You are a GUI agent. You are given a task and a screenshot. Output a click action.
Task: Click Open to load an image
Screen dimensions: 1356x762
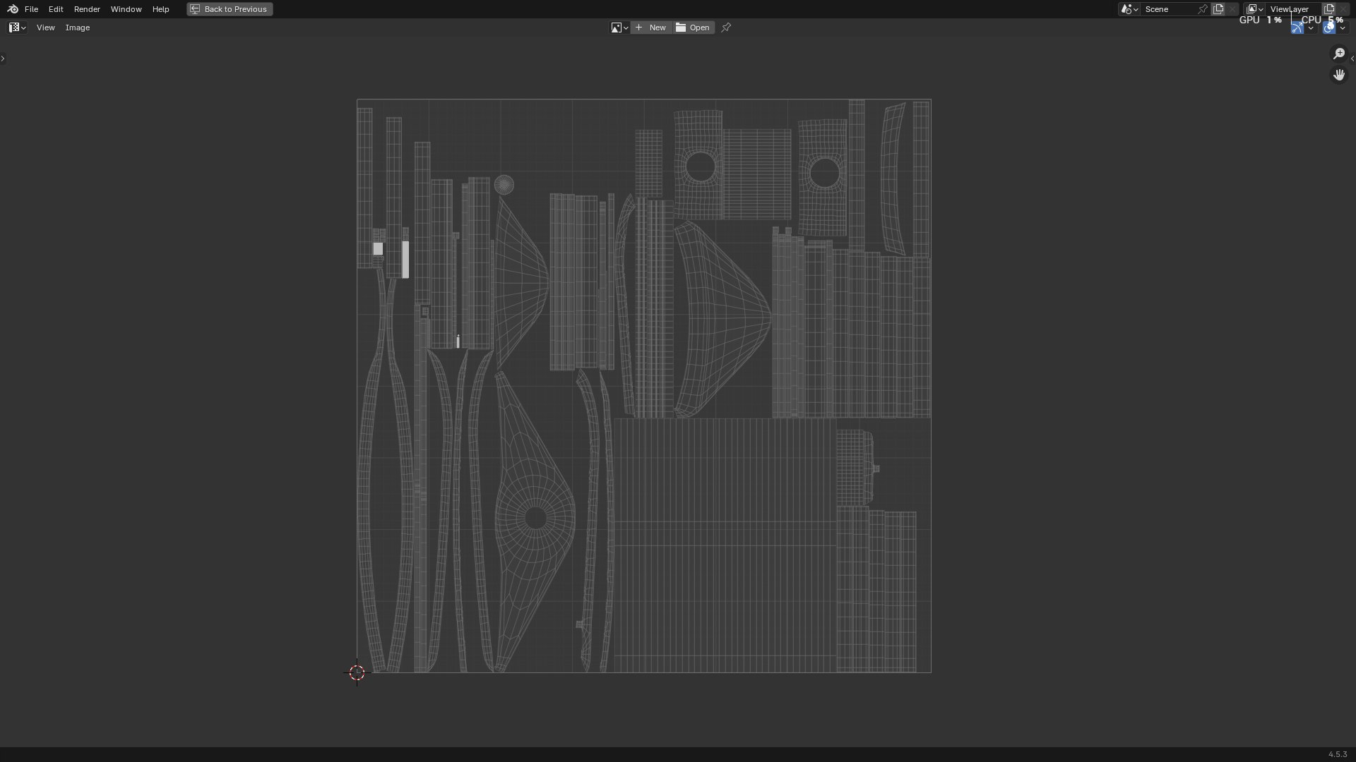693,28
